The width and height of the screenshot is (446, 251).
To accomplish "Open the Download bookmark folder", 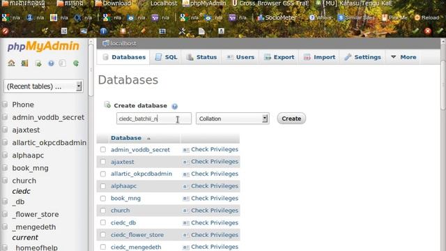I will pos(113,3).
